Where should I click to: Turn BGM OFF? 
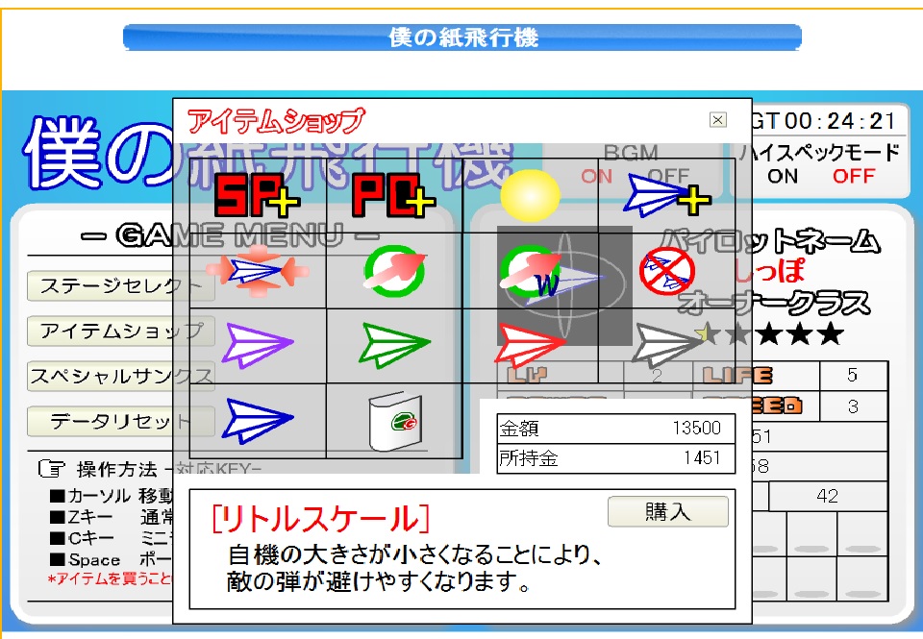[x=670, y=176]
